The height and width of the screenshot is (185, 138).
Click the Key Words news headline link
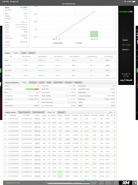coord(64,183)
